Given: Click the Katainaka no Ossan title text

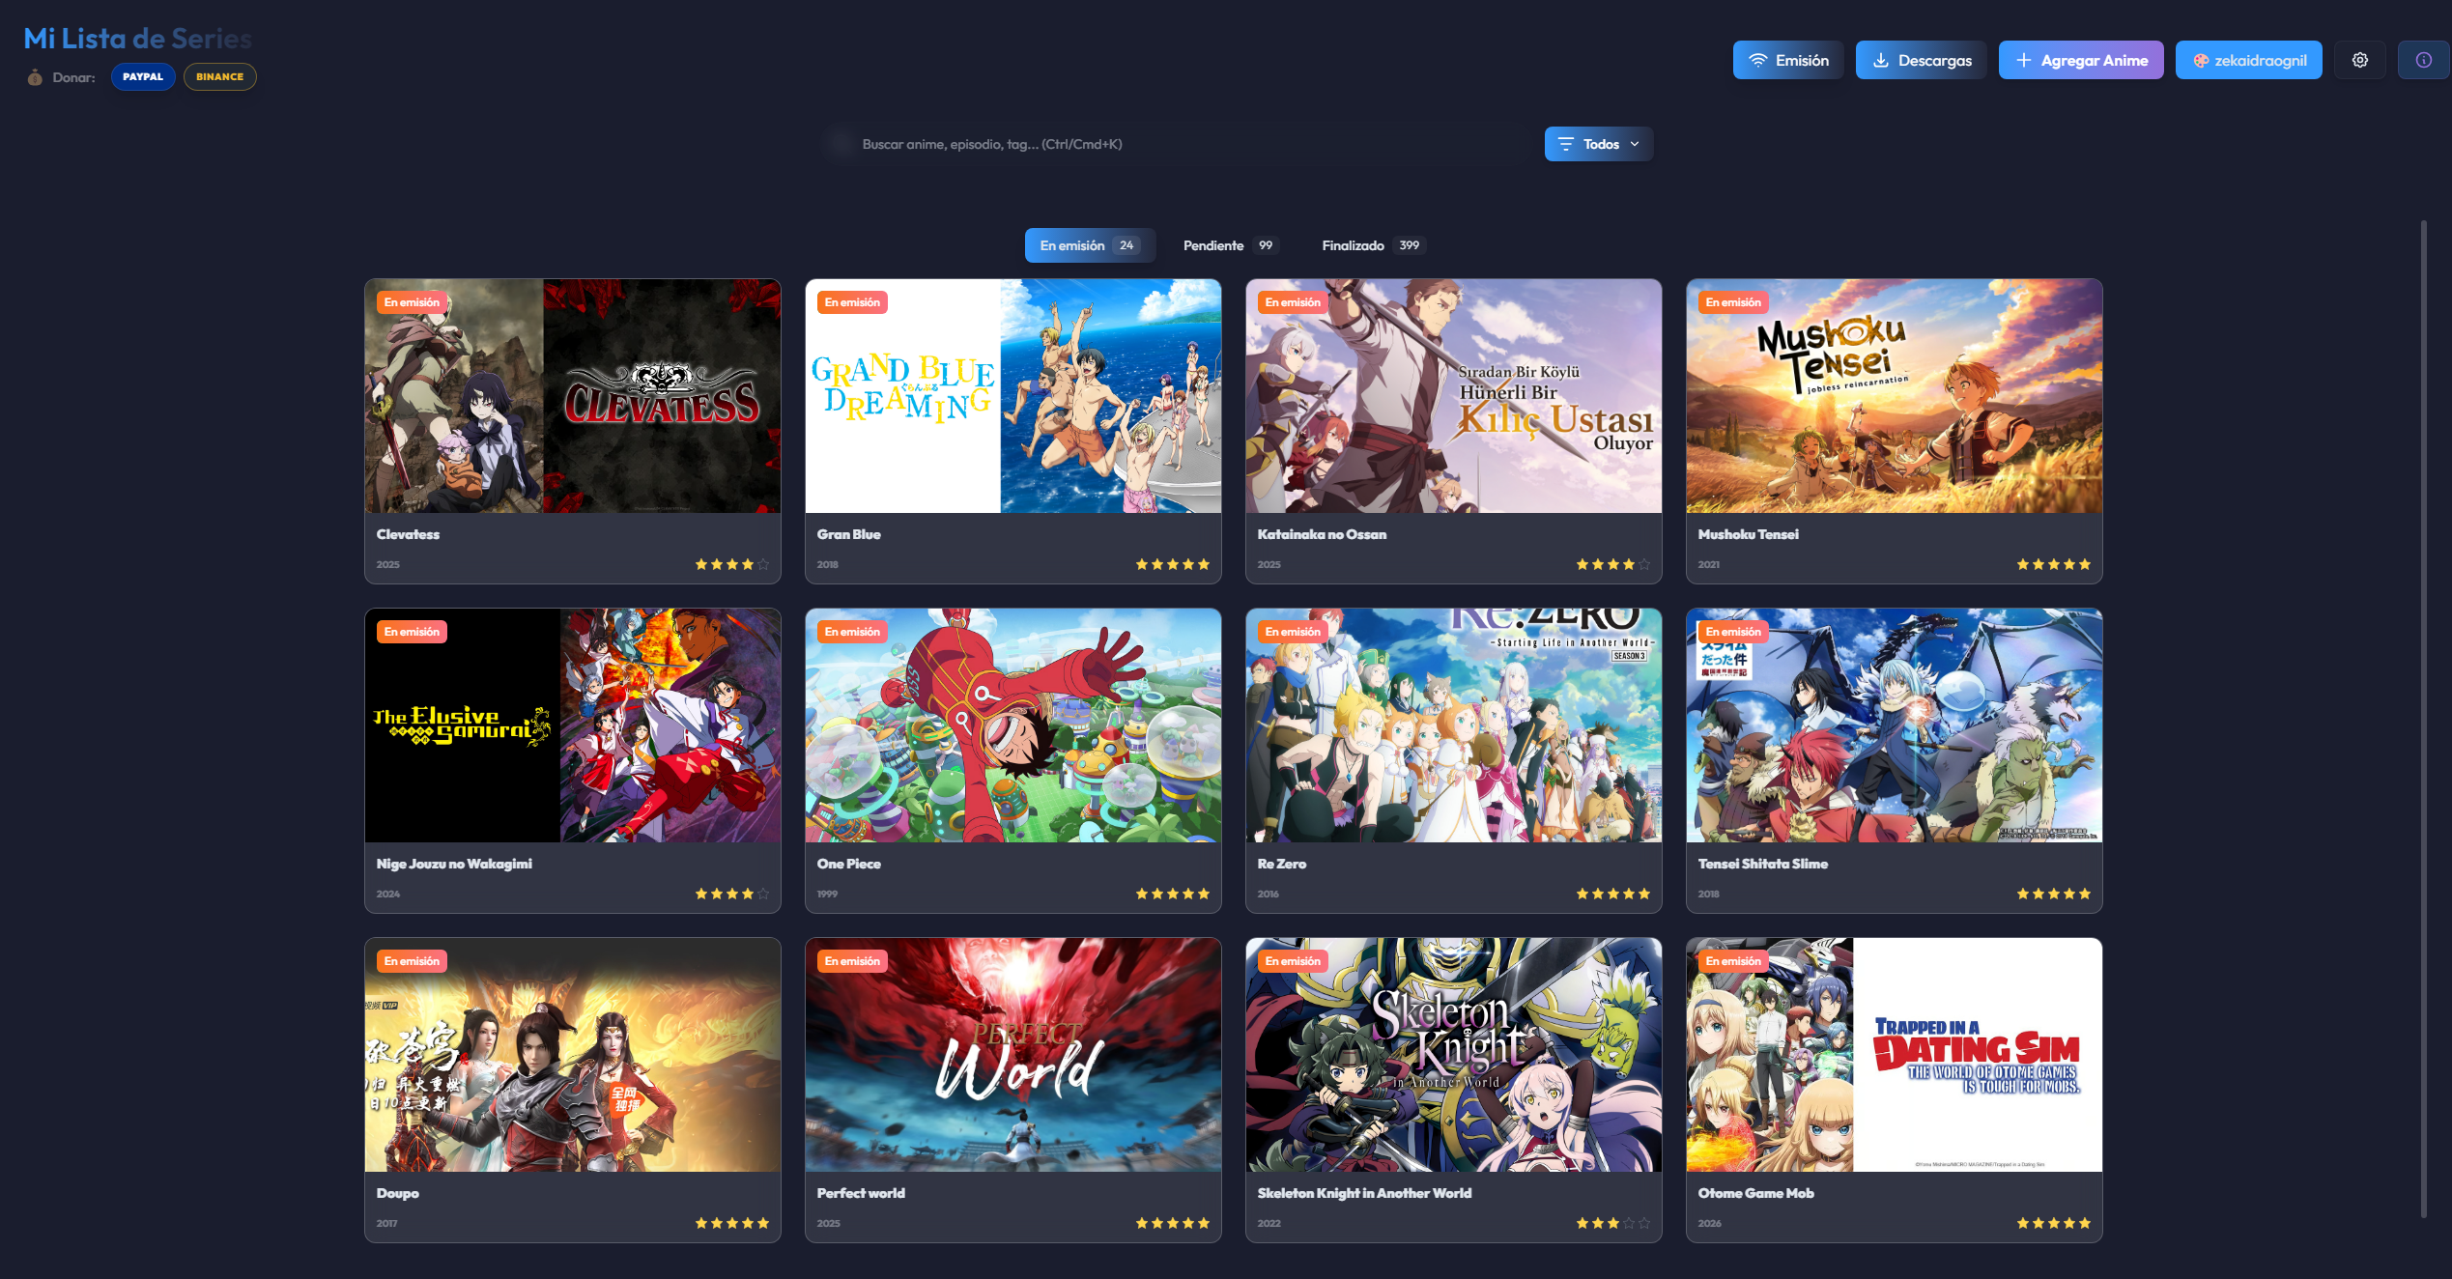Looking at the screenshot, I should 1322,534.
